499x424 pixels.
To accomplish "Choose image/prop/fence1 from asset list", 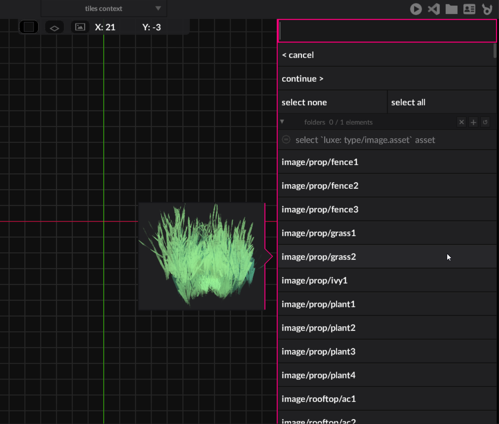I will tap(320, 162).
